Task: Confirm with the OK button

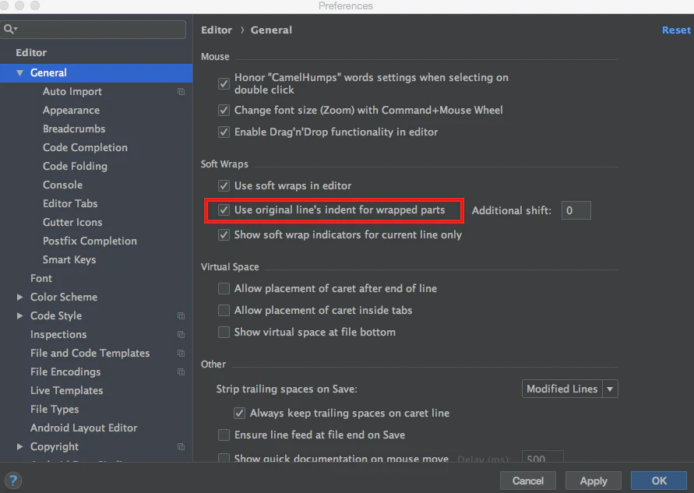Action: tap(659, 481)
